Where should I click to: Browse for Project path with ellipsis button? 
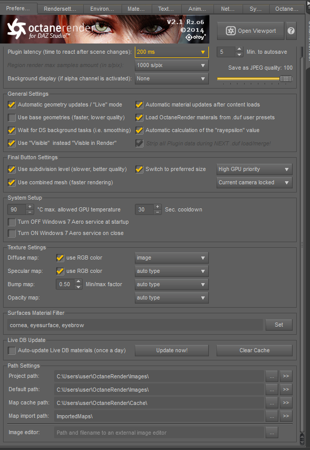272,376
